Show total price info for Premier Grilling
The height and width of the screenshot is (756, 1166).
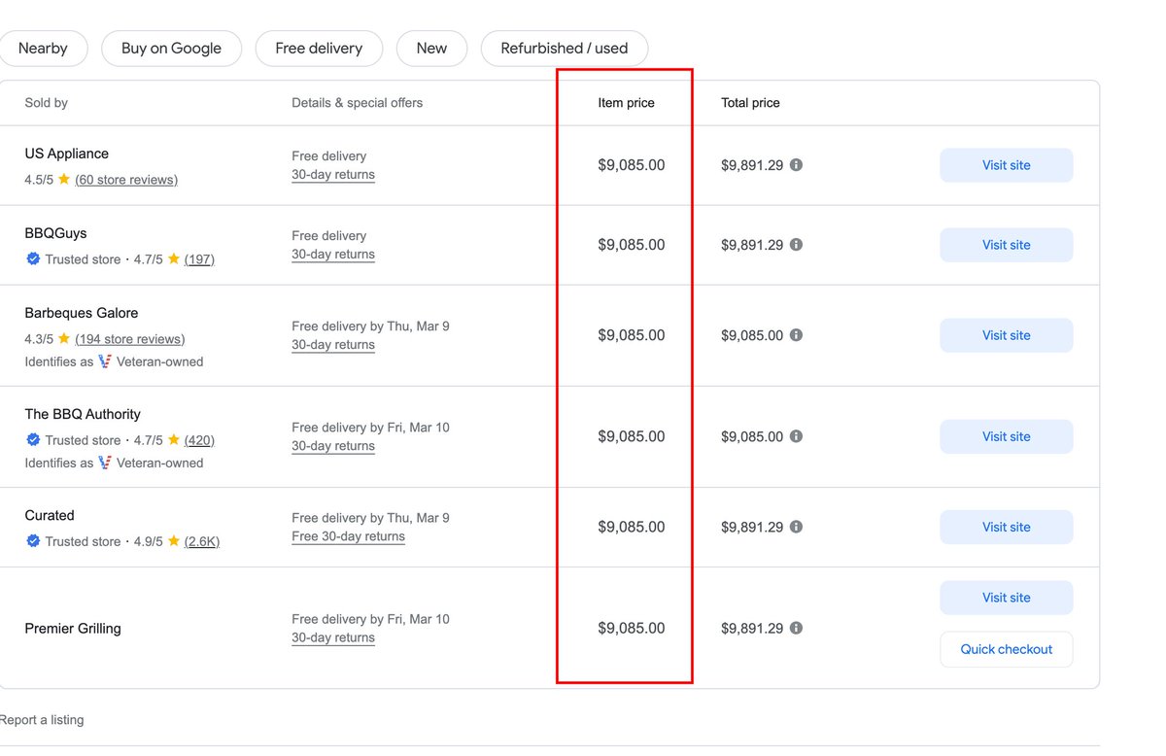[x=796, y=628]
